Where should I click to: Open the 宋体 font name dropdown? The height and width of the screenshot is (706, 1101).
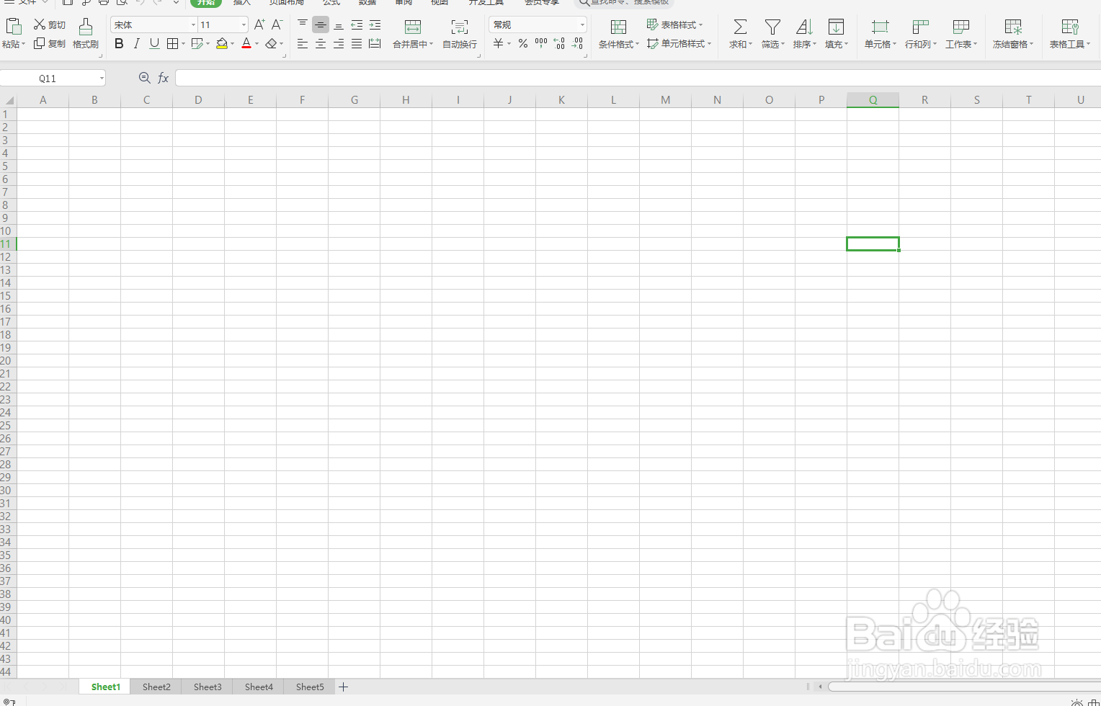[x=193, y=25]
